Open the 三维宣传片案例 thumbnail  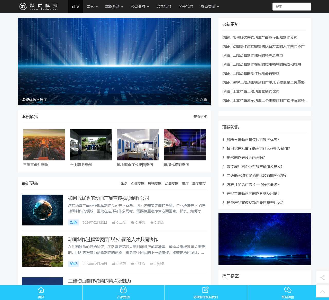tap(44, 145)
